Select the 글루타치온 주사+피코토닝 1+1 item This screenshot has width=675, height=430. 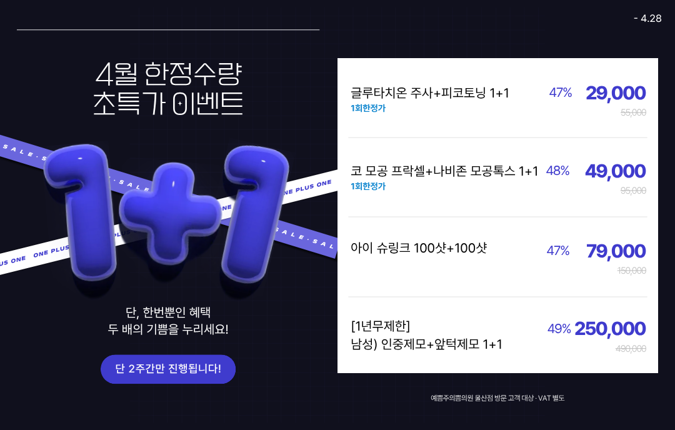pos(430,93)
